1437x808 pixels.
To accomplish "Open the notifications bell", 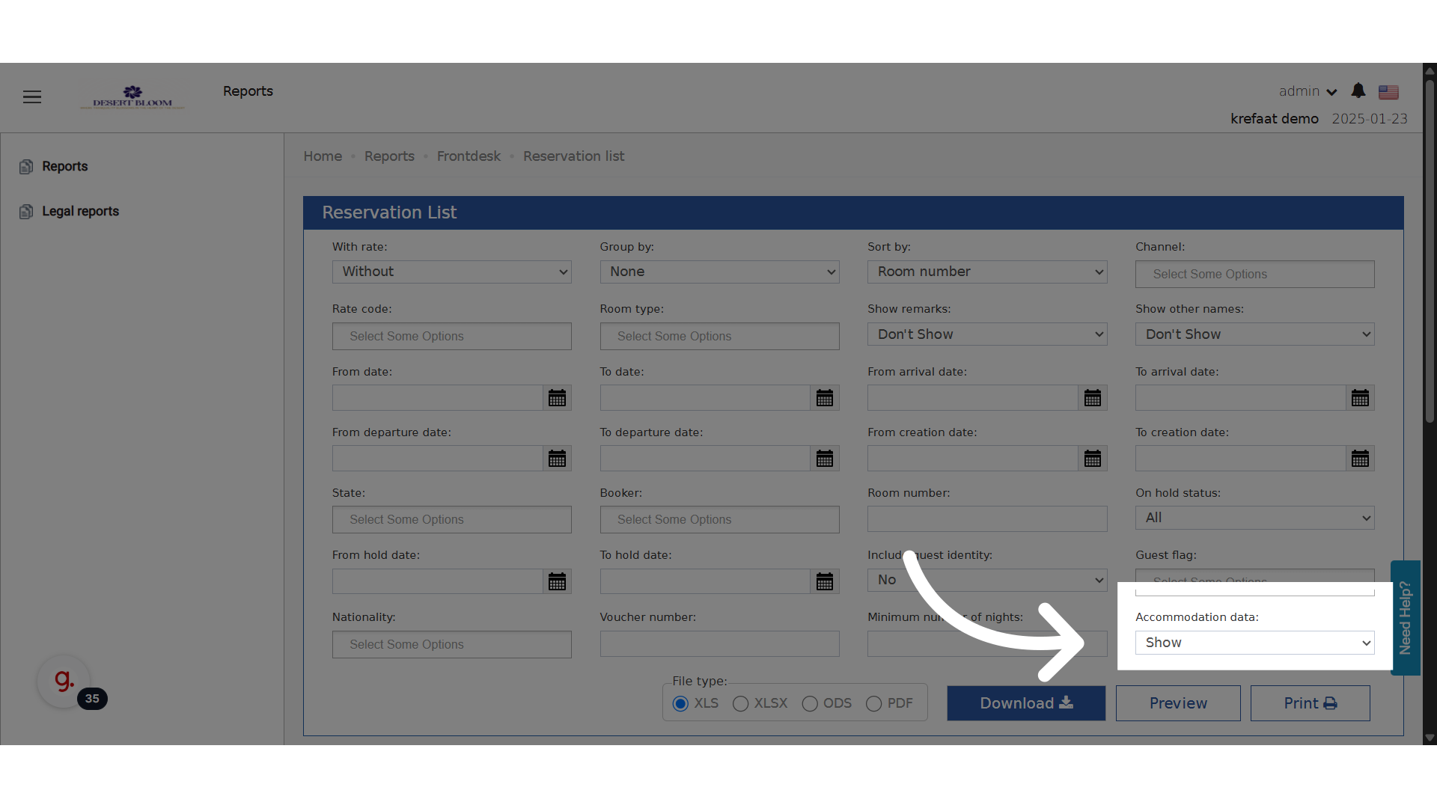I will tap(1358, 91).
